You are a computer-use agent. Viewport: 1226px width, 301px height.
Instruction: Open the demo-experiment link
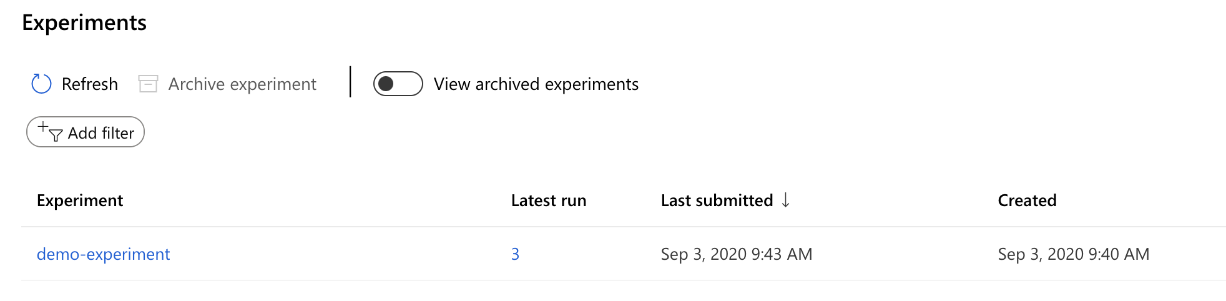click(103, 254)
